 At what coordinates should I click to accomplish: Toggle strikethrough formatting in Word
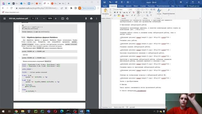coord(124,12)
